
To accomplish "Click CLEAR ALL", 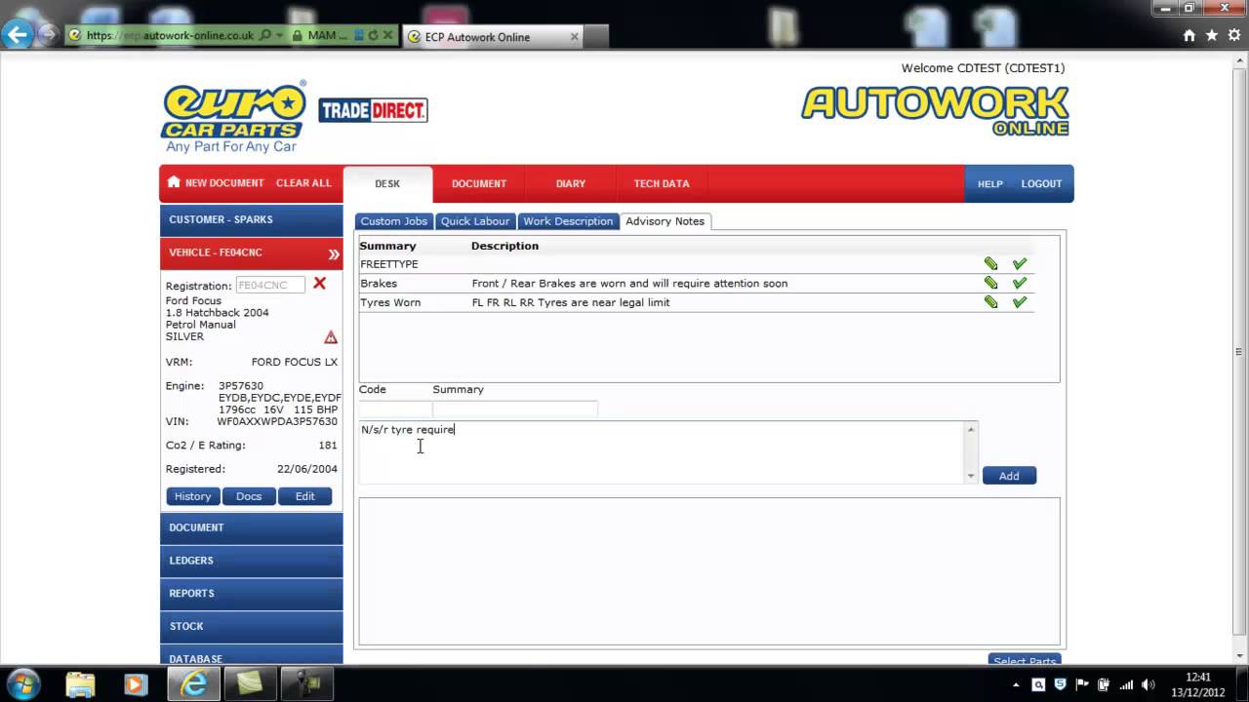I will (x=303, y=182).
